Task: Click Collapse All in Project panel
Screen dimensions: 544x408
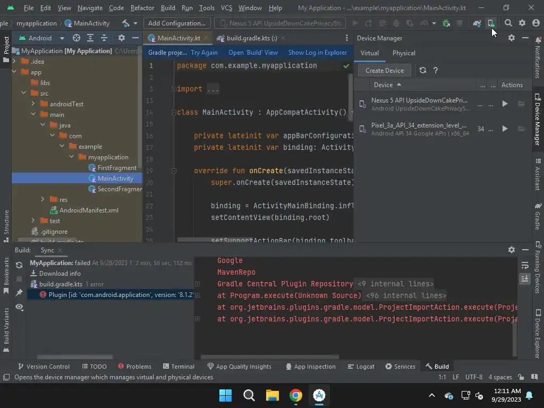Action: [104, 38]
